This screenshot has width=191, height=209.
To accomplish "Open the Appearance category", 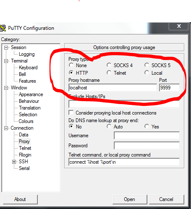I will (31, 94).
